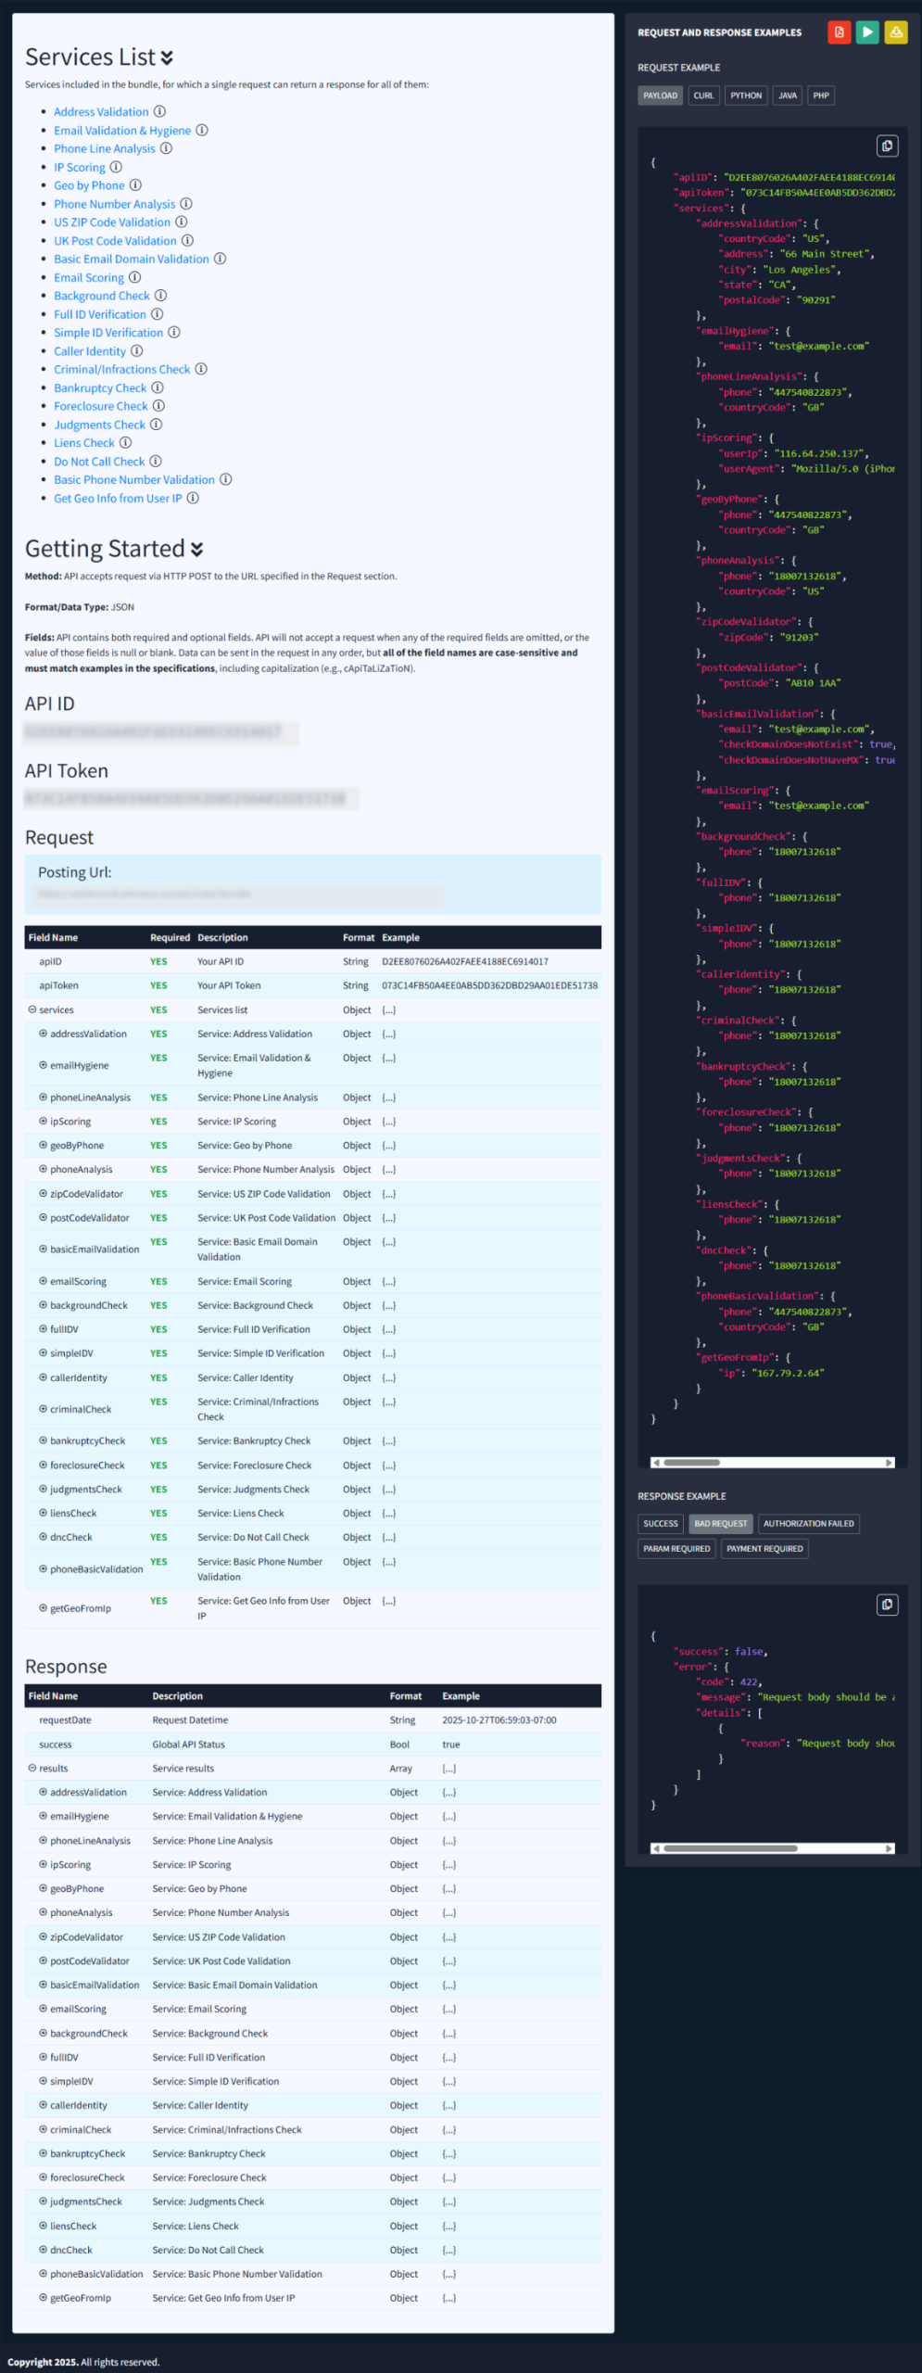
Task: Select the PYTHON request example tab
Action: click(x=745, y=95)
